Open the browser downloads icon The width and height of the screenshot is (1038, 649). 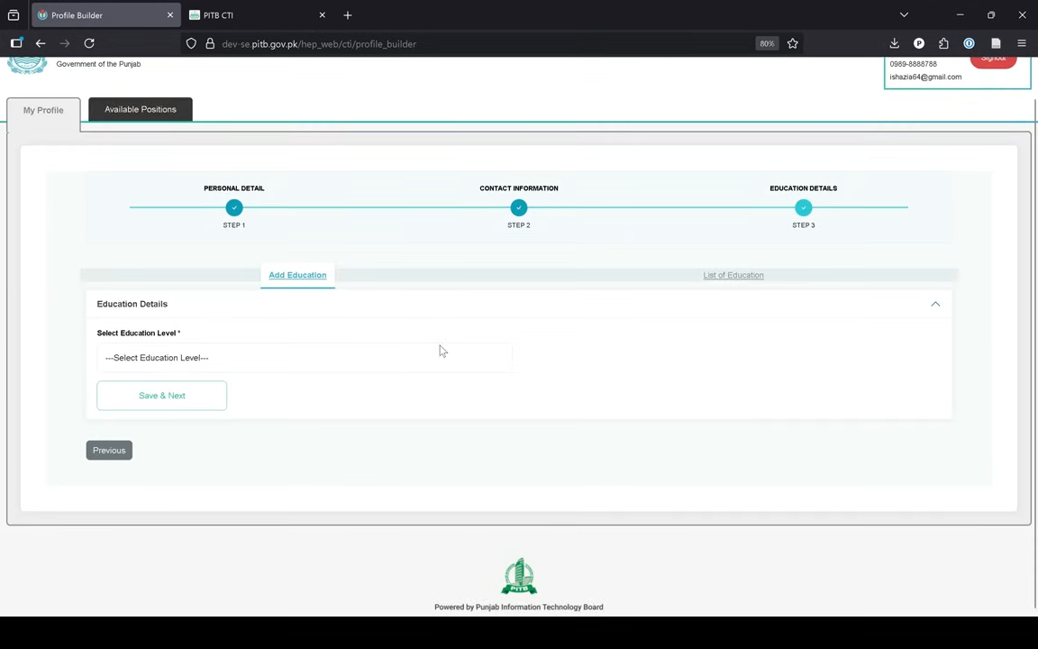coord(894,43)
